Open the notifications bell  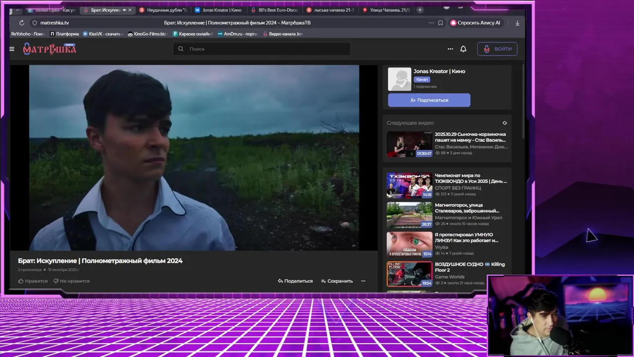pyautogui.click(x=463, y=49)
